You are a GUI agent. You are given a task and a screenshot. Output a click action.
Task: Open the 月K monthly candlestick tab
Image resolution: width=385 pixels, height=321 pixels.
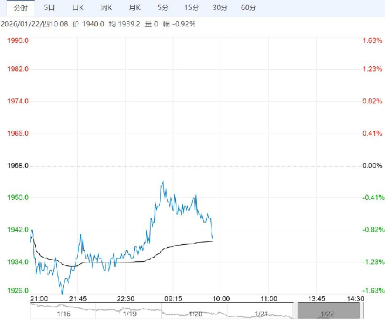point(134,8)
